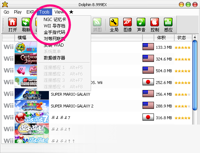Open 图像 graphics settings icon
This screenshot has width=200, height=153.
pyautogui.click(x=127, y=22)
